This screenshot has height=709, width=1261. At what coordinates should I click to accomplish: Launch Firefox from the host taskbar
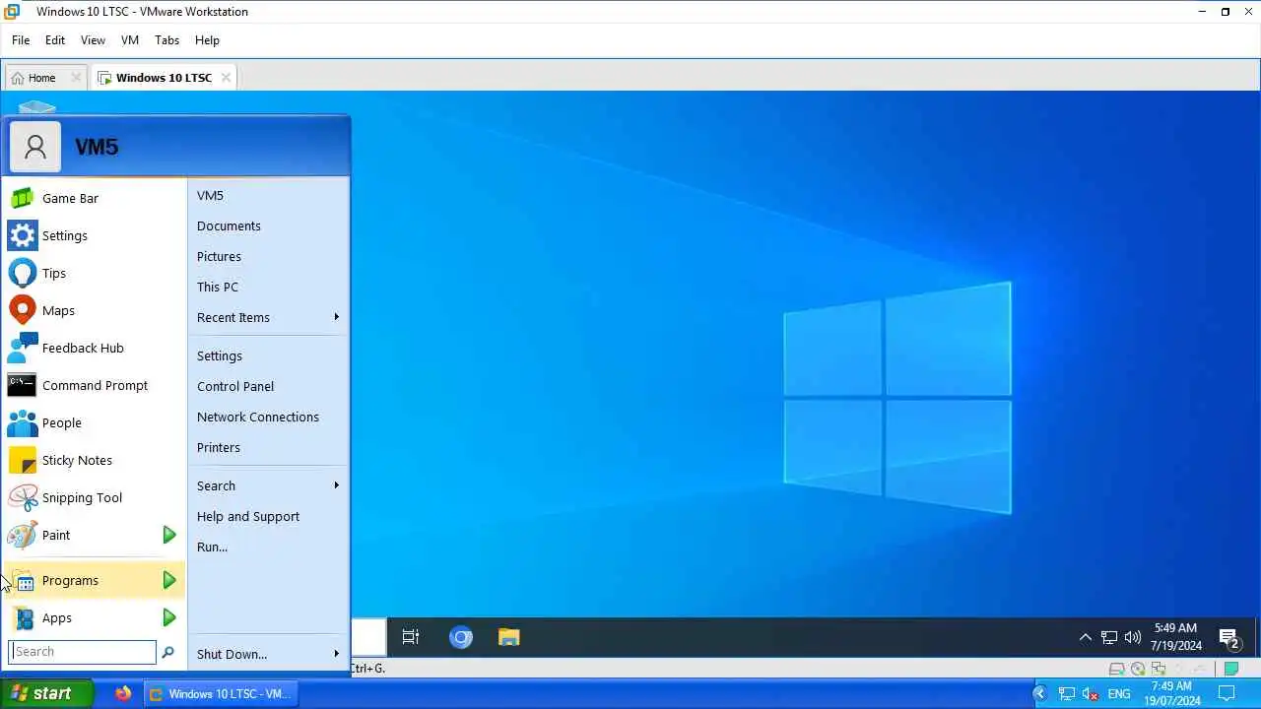click(x=123, y=693)
